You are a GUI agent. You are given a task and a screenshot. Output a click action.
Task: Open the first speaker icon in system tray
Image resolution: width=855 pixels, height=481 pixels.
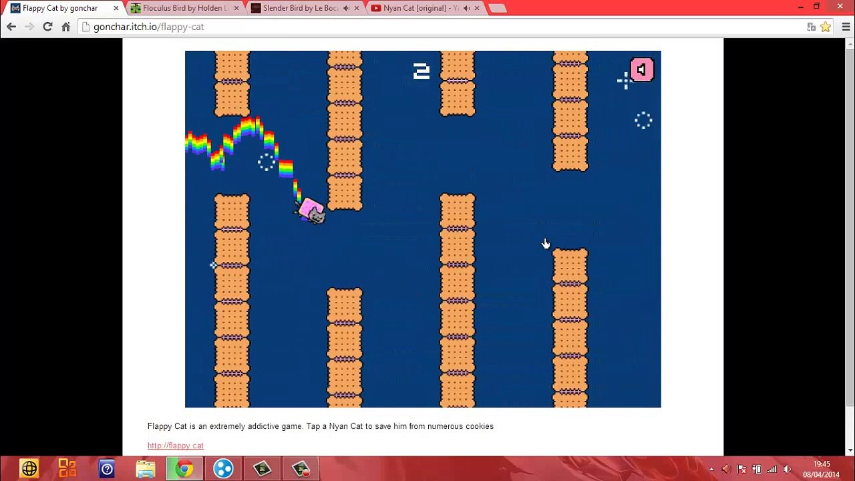pos(727,469)
